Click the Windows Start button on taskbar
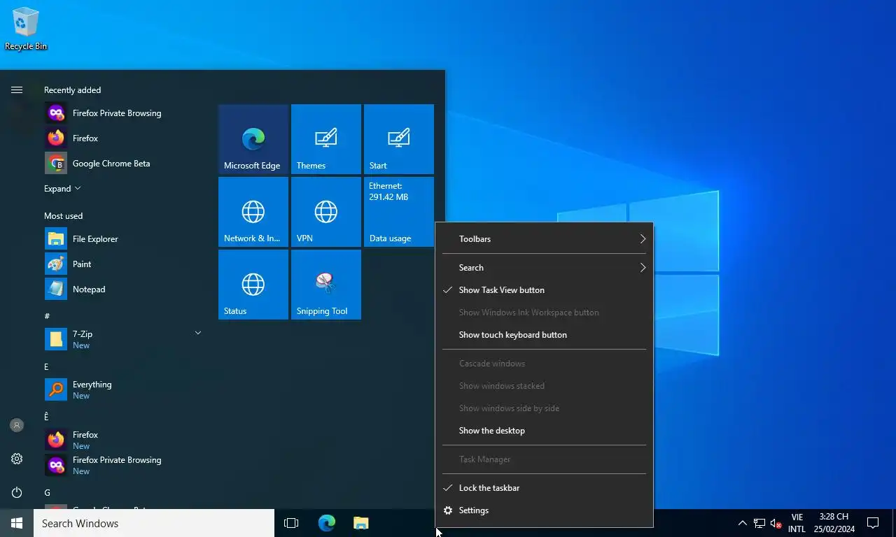The height and width of the screenshot is (537, 896). 17,523
